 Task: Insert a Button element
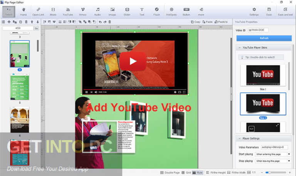(186, 12)
